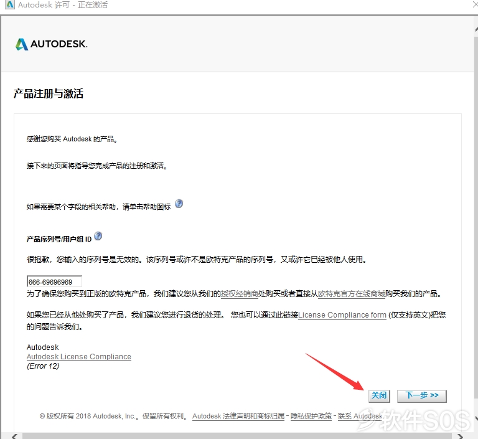This screenshot has height=439, width=478.
Task: Click the Autodesk logo in the header
Action: coord(52,44)
